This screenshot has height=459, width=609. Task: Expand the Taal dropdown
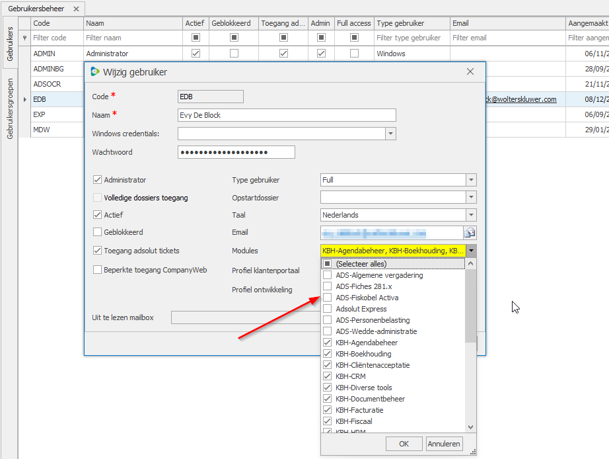pyautogui.click(x=471, y=215)
